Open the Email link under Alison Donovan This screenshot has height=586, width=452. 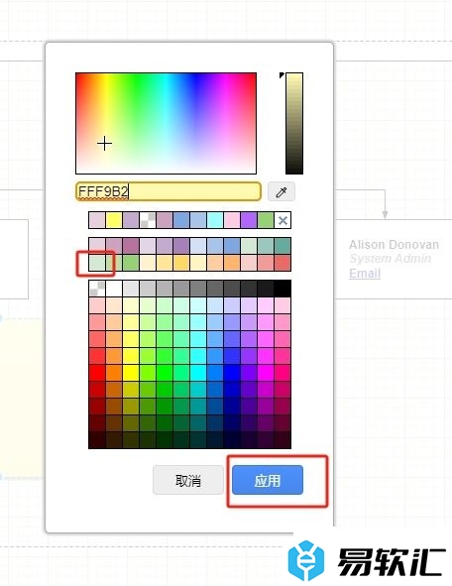pyautogui.click(x=365, y=274)
